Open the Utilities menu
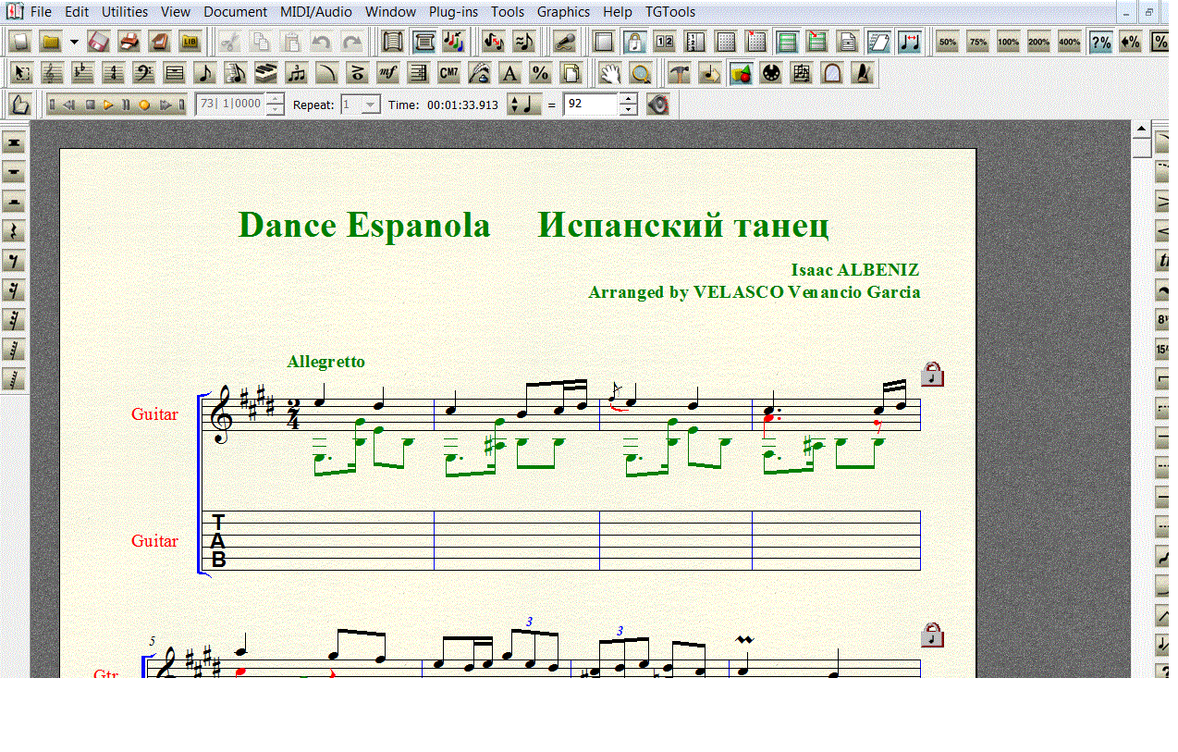Screen dimensions: 1178x752 [124, 12]
